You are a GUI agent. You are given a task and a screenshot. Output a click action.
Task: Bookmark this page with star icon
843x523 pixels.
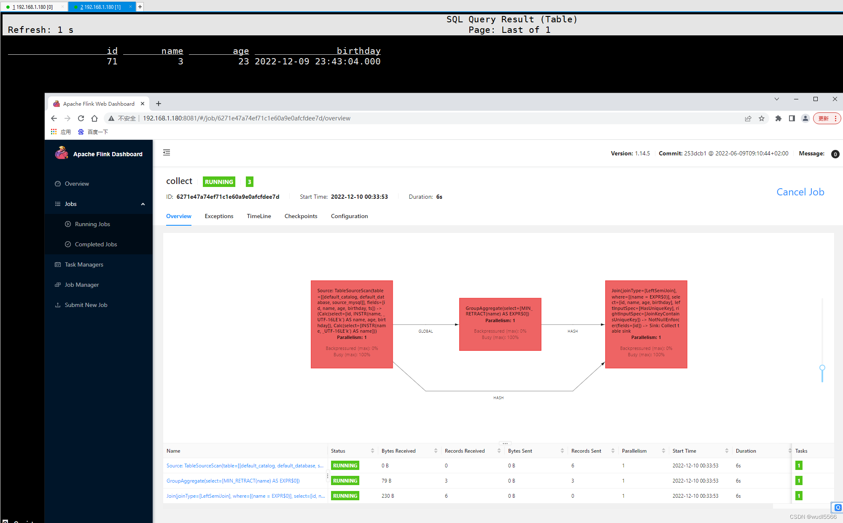[762, 118]
